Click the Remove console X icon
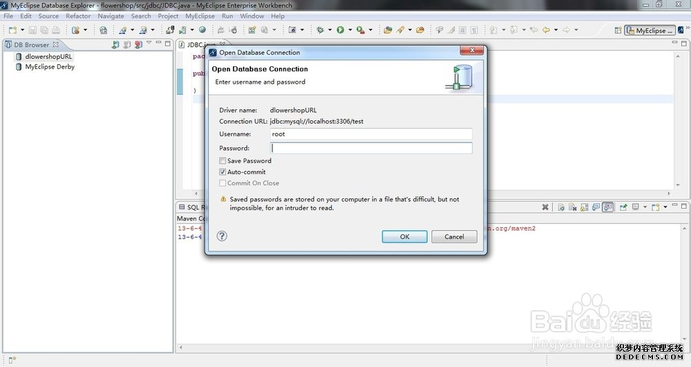 coord(545,207)
